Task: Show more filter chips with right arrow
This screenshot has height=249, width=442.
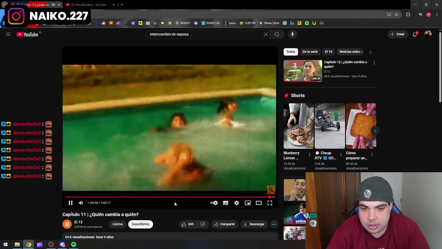Action: pos(371,52)
